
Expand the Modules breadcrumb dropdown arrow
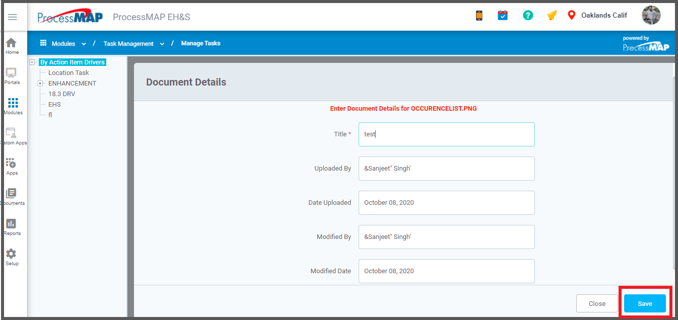84,44
